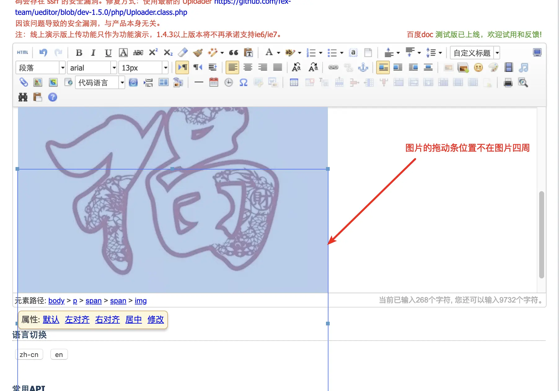Viewport: 559px width, 391px height.
Task: Open the auto-typeset options arrow
Action: [222, 53]
